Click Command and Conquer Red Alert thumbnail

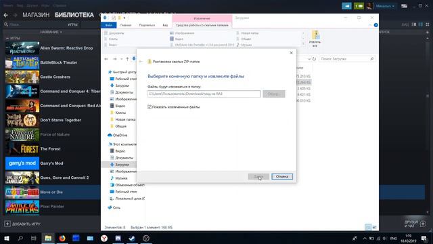coord(22,106)
